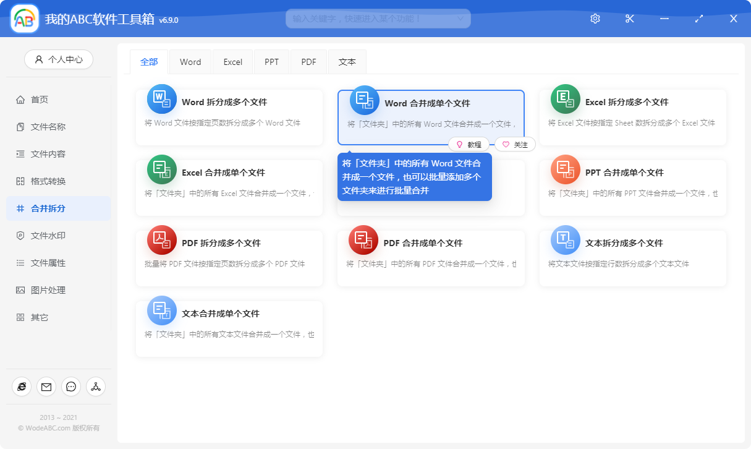Toggle the 关注 favorite button

pos(515,144)
